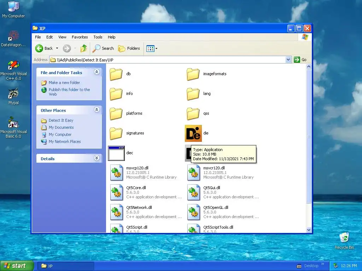
Task: Click the XP taskbar button
Action: [x=65, y=266]
